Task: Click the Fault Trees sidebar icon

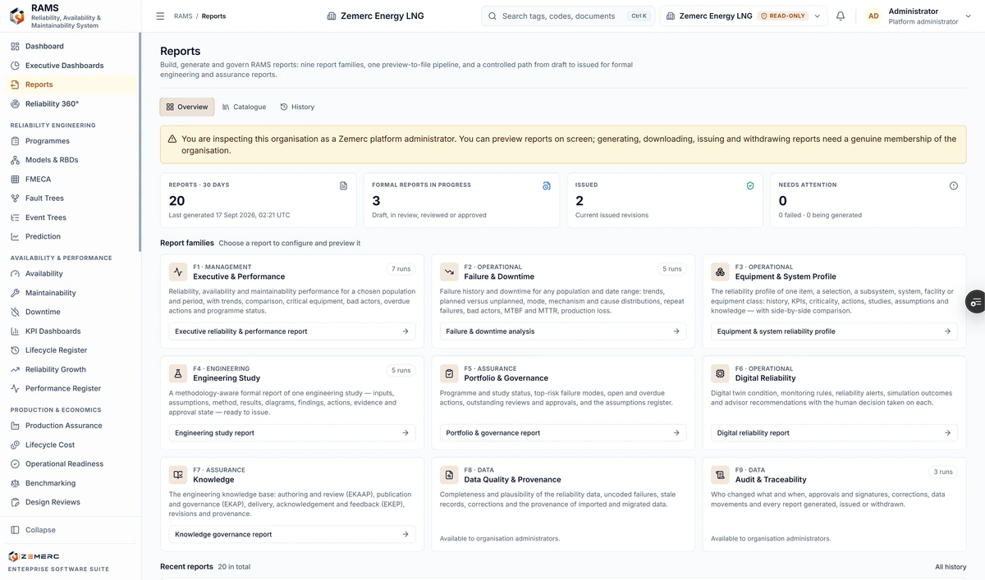Action: 16,199
